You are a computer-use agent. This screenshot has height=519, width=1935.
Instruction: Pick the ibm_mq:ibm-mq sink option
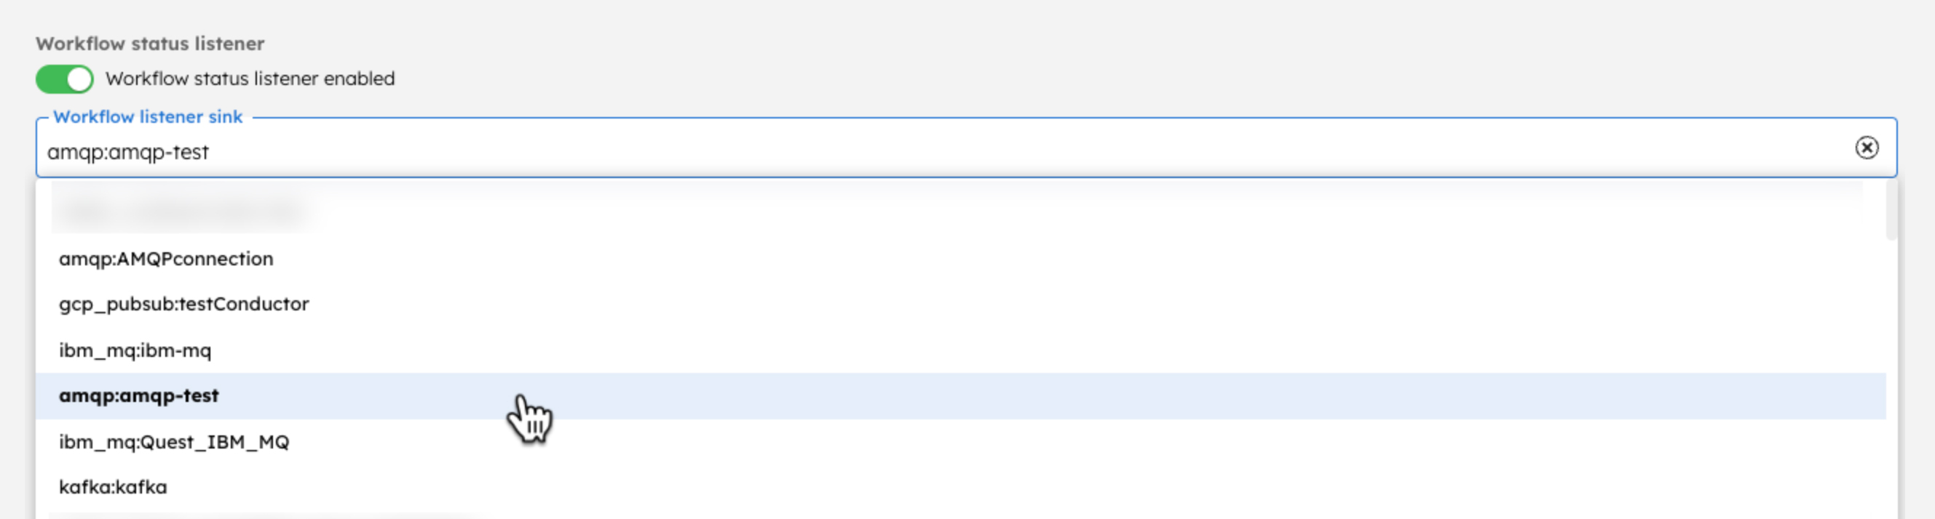(x=135, y=350)
